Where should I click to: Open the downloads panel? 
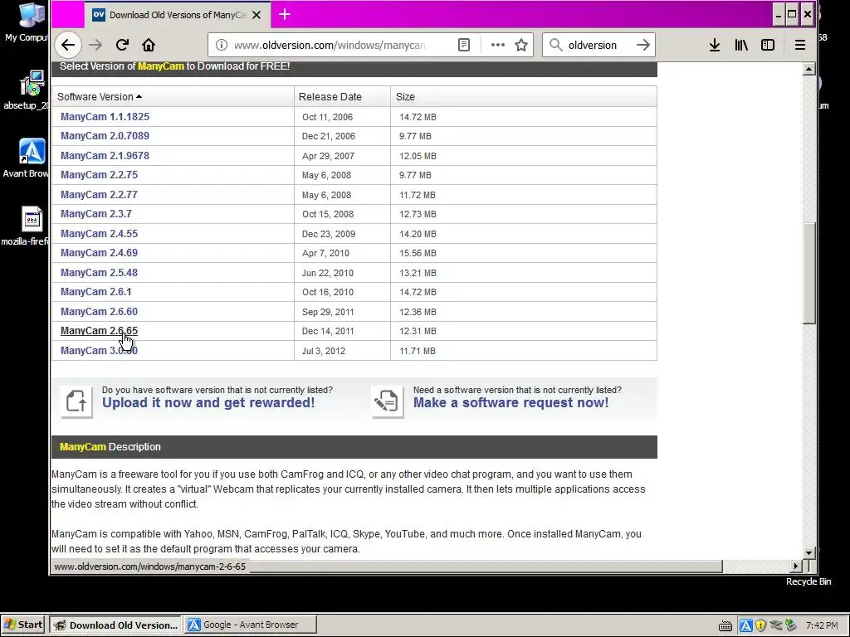click(715, 45)
